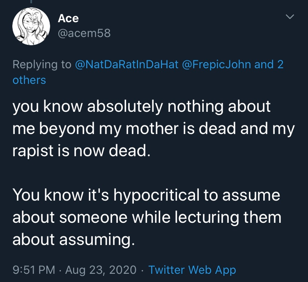
Task: Click the blank gap between tweet paragraphs
Action: (153, 173)
